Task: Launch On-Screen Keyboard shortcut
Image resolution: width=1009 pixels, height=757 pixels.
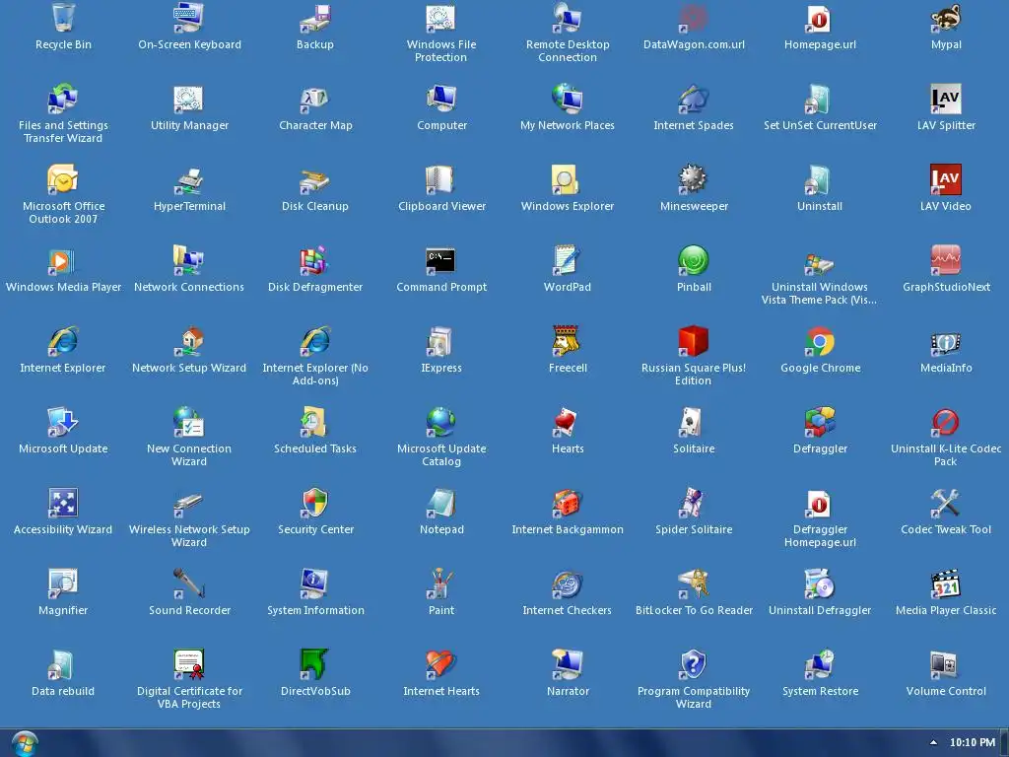Action: pos(189,18)
